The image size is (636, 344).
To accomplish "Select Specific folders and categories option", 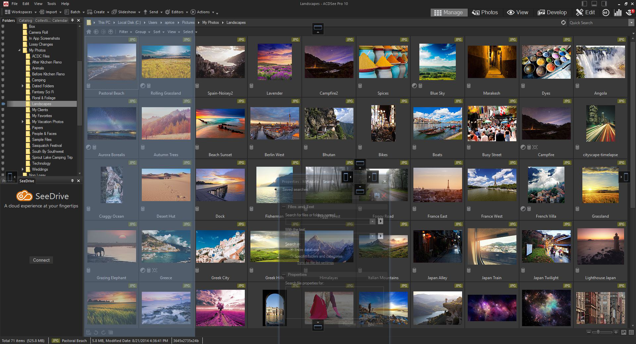I will [292, 256].
